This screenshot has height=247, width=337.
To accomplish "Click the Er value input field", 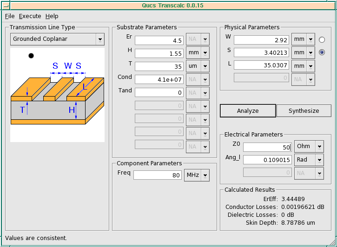I will pyautogui.click(x=159, y=40).
